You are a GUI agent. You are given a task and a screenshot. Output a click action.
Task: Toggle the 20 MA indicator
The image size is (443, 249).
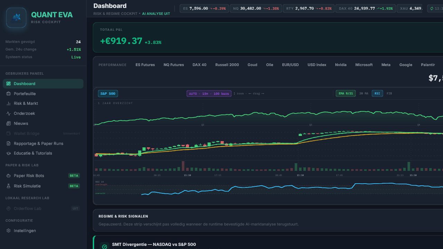click(x=364, y=93)
